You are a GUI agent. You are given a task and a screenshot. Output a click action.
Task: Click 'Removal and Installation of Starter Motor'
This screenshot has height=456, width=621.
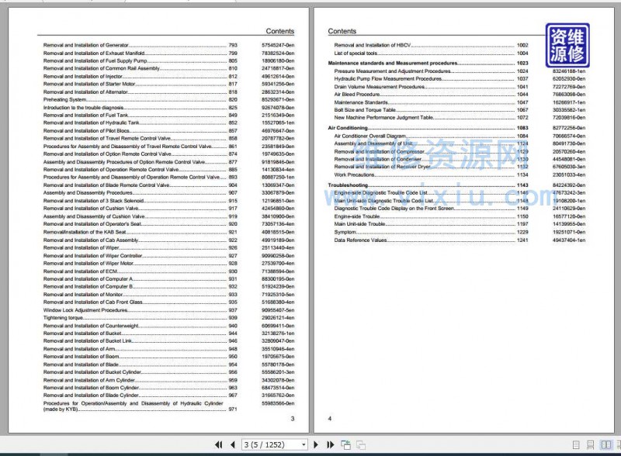click(89, 84)
